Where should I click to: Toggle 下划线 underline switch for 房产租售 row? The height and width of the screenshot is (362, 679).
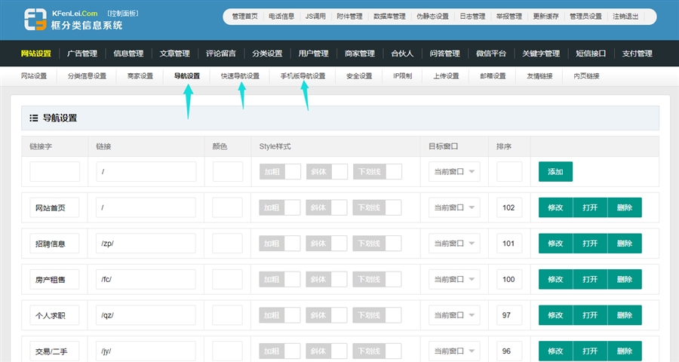pos(376,280)
